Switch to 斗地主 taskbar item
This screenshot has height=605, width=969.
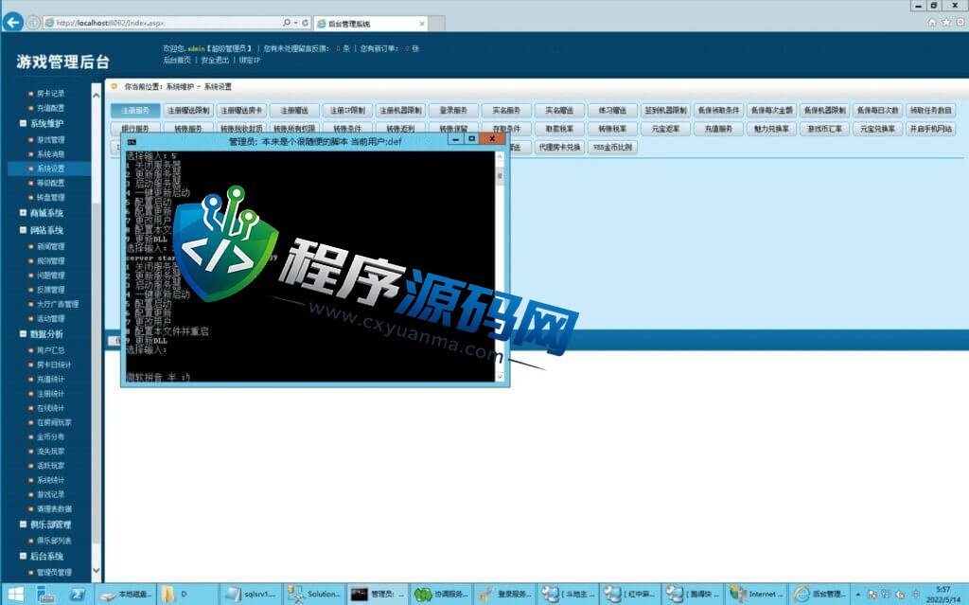[x=567, y=594]
